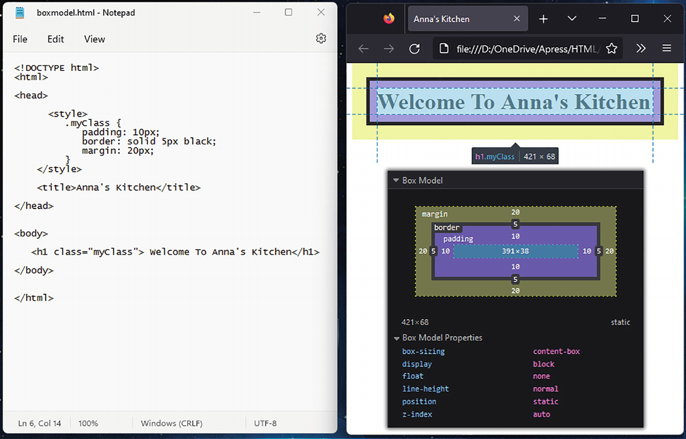Click the 391×38 content box dimensions

click(x=515, y=251)
